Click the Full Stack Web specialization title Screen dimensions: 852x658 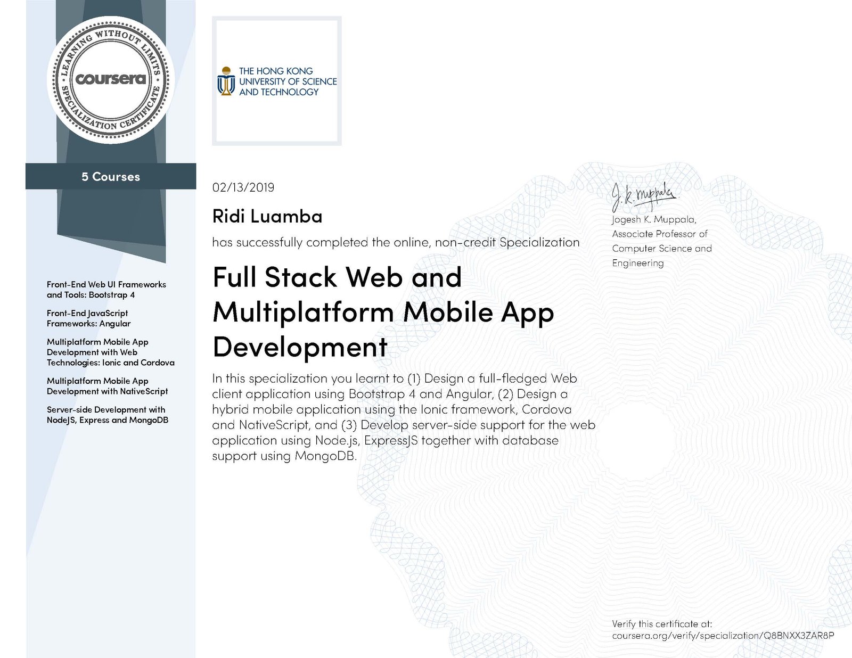383,312
